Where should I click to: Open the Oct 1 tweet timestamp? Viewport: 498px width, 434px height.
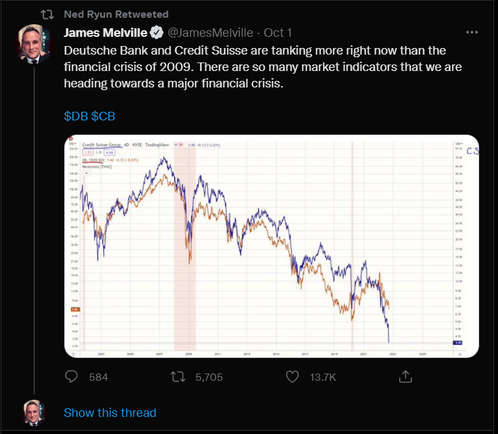pyautogui.click(x=278, y=33)
